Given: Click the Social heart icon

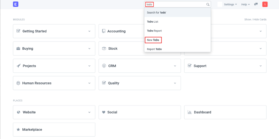Looking at the screenshot, I should tap(104, 112).
